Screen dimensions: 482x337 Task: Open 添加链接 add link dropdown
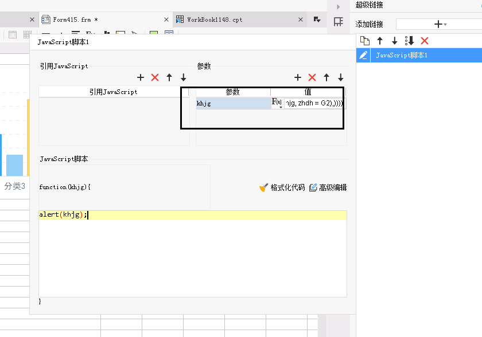[x=440, y=24]
